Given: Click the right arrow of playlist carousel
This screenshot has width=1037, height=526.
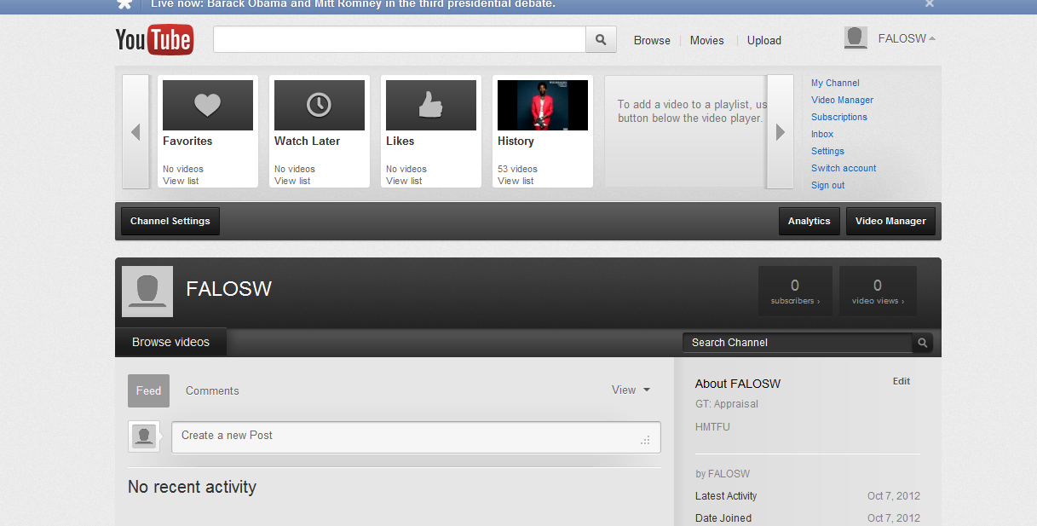Looking at the screenshot, I should tap(781, 132).
